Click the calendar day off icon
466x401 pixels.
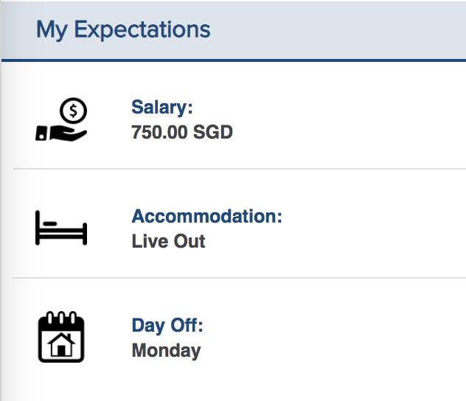point(61,338)
